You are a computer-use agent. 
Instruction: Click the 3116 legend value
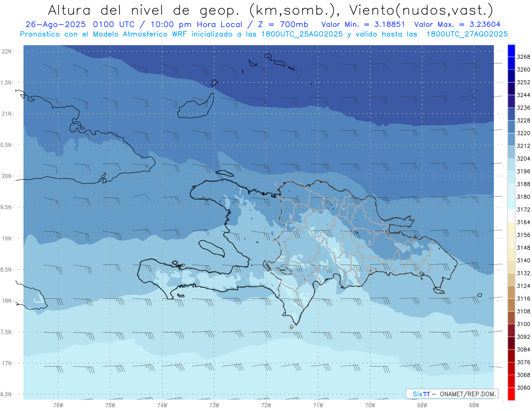524,299
